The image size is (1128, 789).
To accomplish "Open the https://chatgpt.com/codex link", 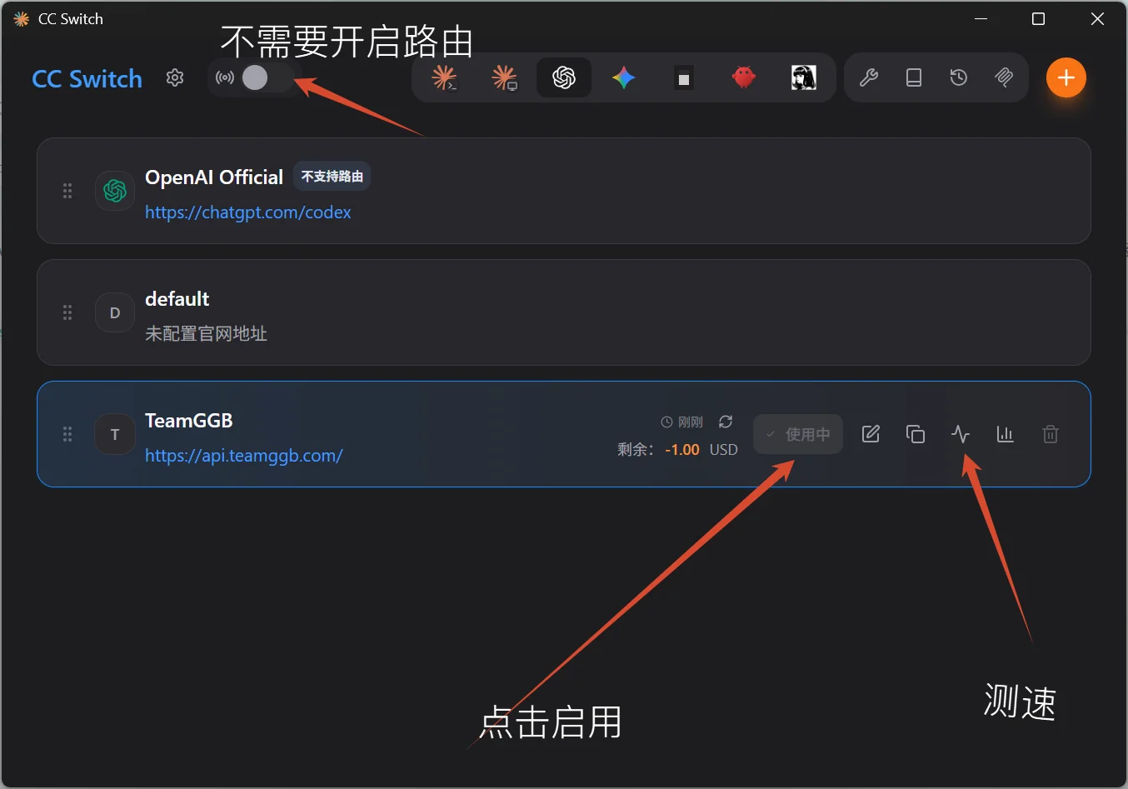I will tap(248, 212).
